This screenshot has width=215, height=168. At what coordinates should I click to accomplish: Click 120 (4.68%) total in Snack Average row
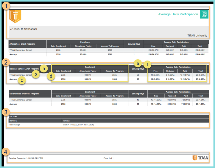pyautogui.click(x=200, y=54)
